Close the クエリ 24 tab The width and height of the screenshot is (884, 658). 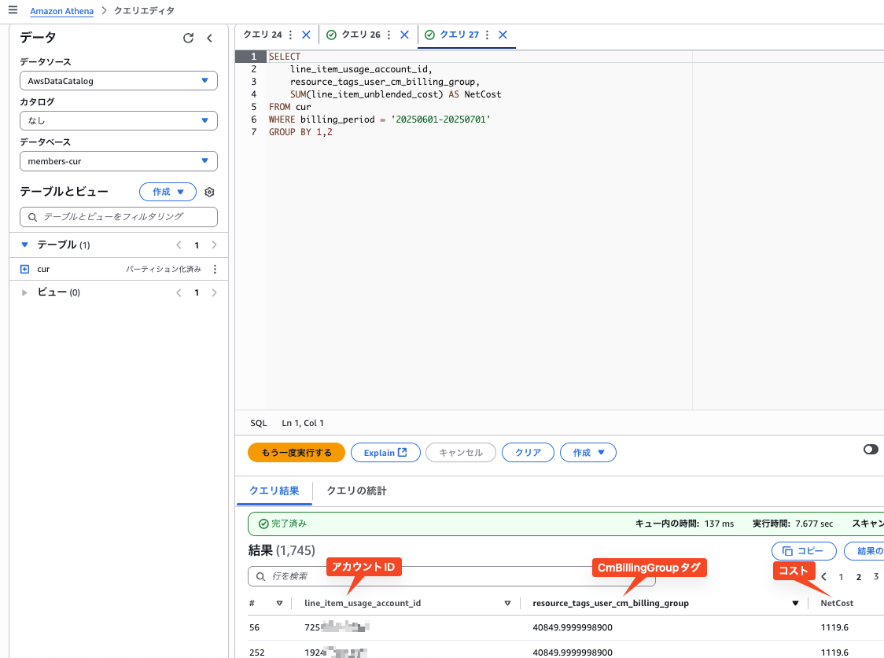[x=306, y=35]
